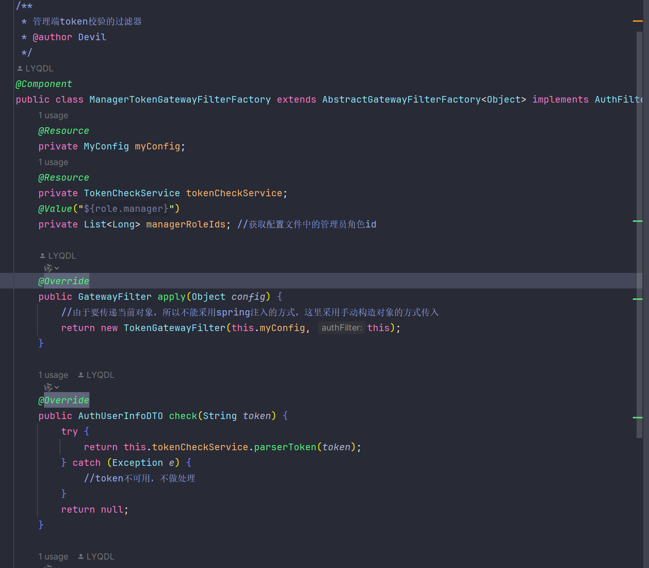
Task: Click the class name ManagerTokenGatewayFilterFactory
Action: click(x=180, y=100)
